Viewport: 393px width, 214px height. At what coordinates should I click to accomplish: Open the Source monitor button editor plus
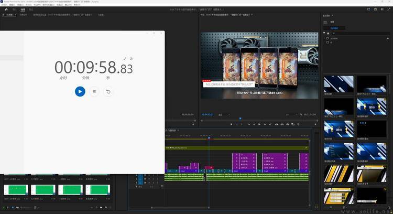click(193, 124)
